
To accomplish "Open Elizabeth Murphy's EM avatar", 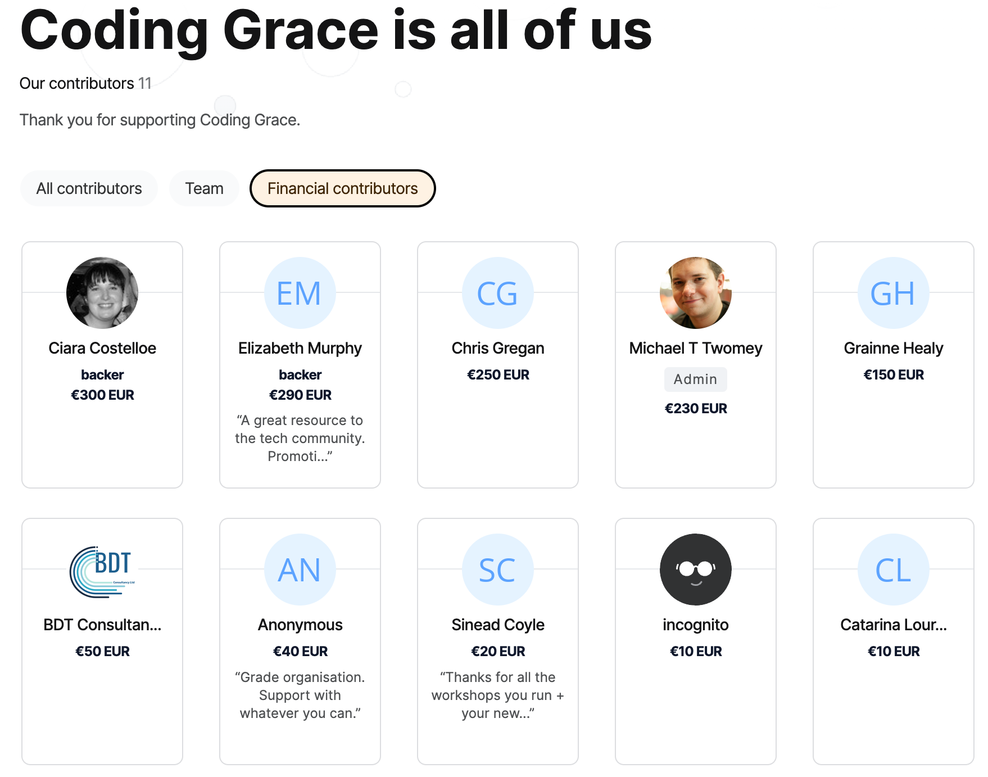I will pos(300,293).
